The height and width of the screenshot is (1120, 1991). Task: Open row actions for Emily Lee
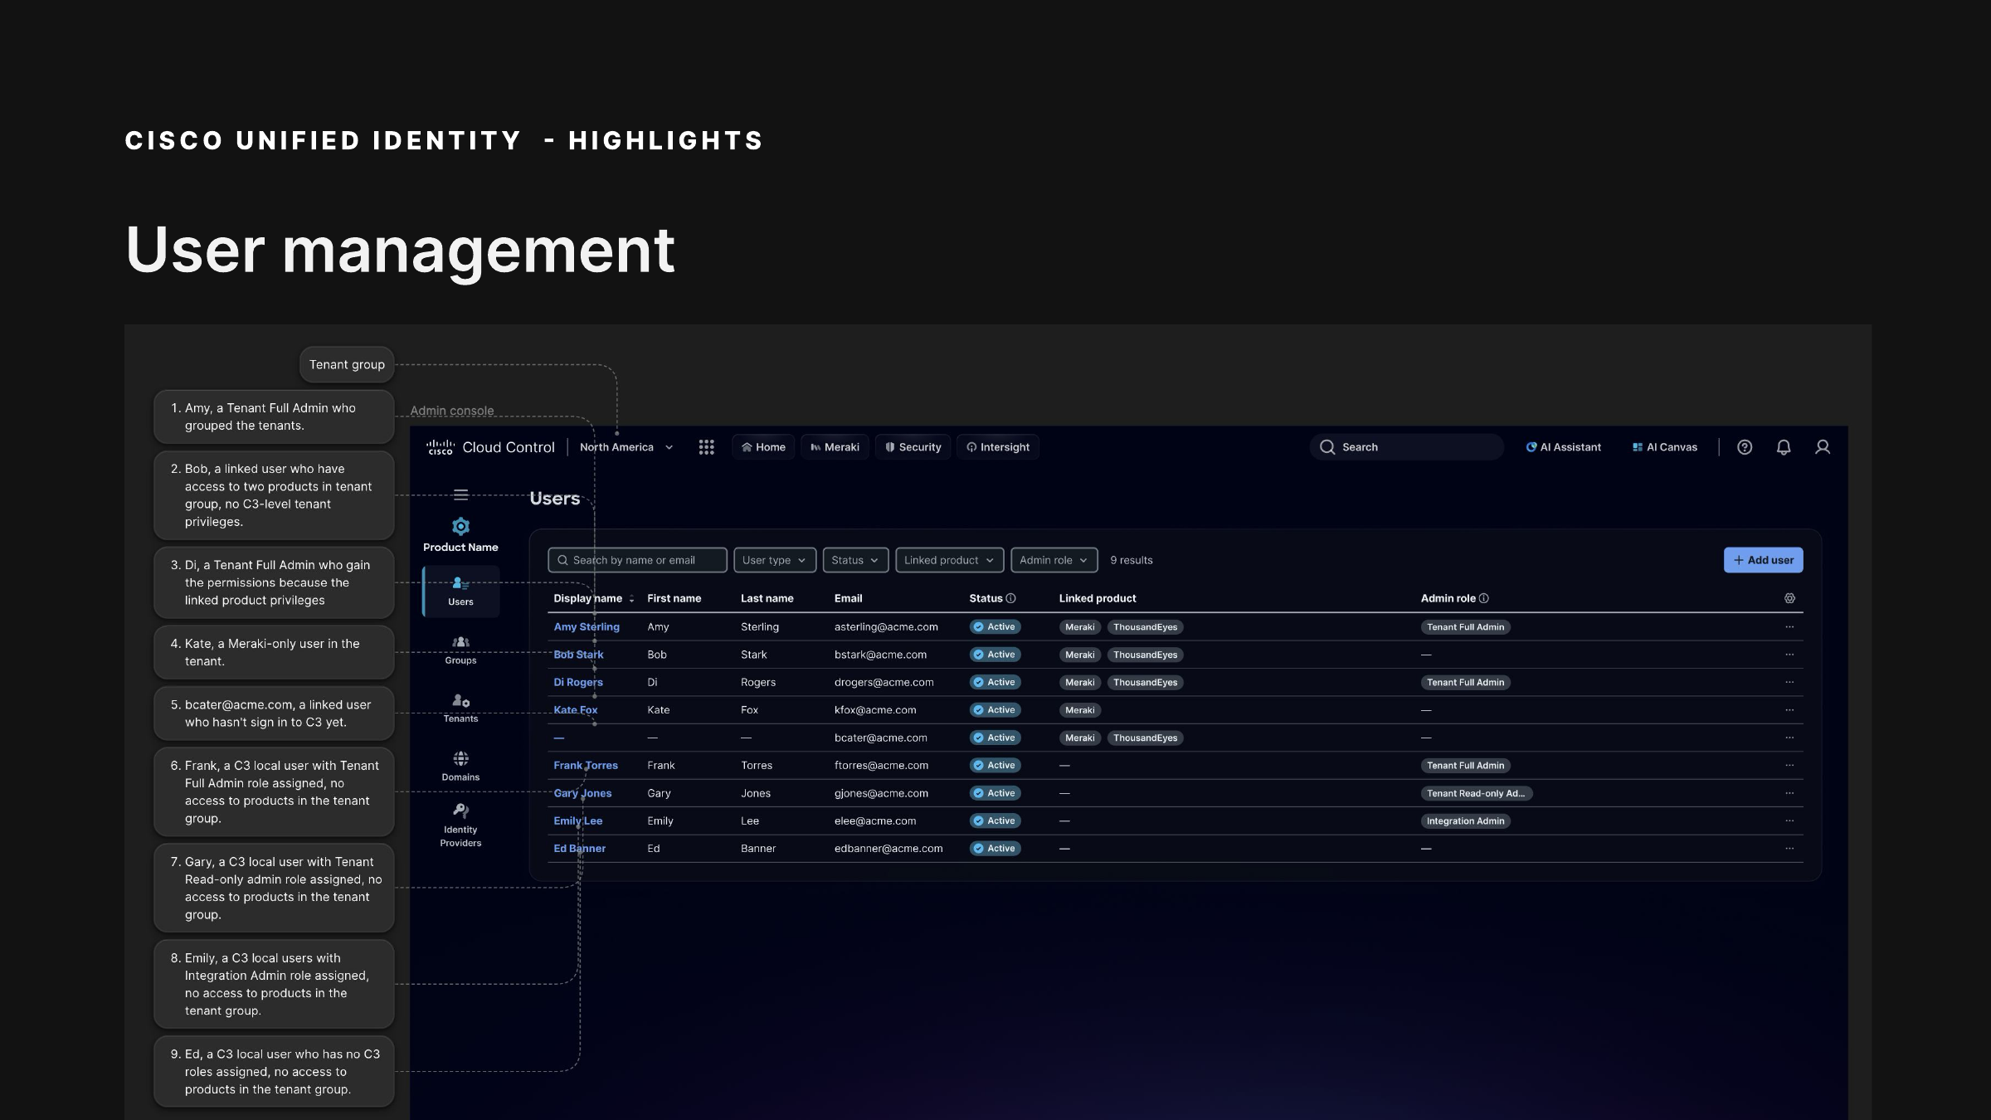[x=1789, y=821]
